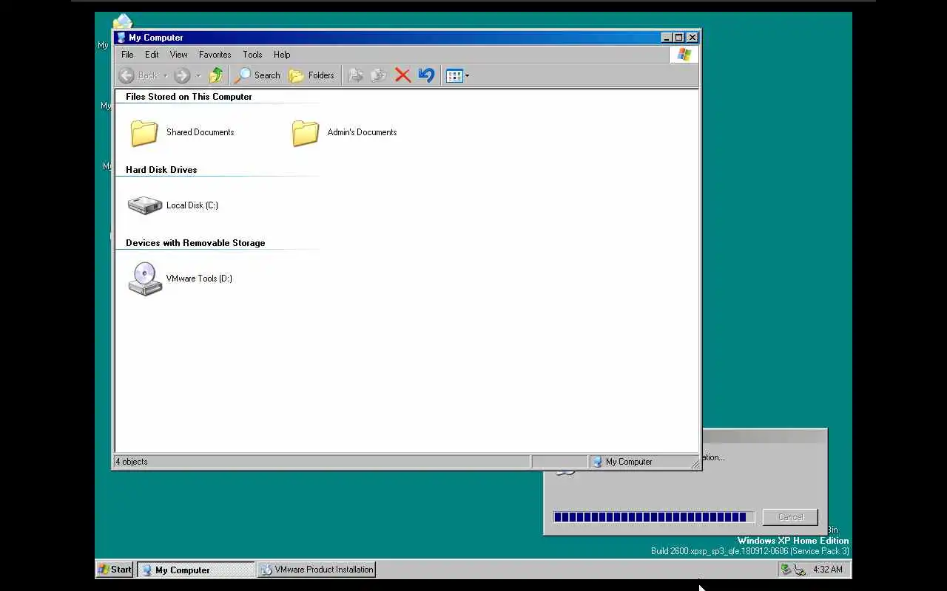The width and height of the screenshot is (947, 591).
Task: Select the Local Disk (C:) drive icon
Action: (x=144, y=205)
